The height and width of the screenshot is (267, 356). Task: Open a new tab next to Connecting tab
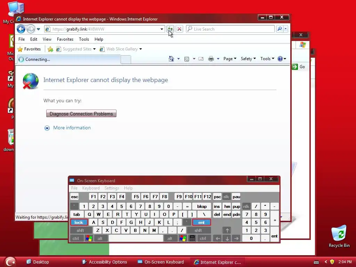pos(126,59)
